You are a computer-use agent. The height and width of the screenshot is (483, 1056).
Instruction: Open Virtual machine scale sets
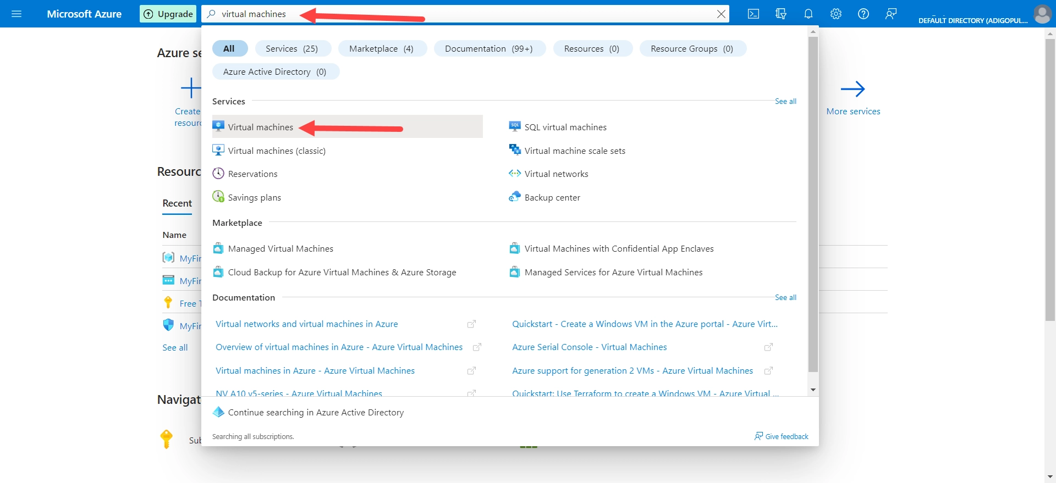point(575,151)
